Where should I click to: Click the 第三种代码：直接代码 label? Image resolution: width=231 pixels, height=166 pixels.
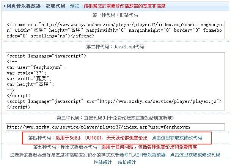115,118
